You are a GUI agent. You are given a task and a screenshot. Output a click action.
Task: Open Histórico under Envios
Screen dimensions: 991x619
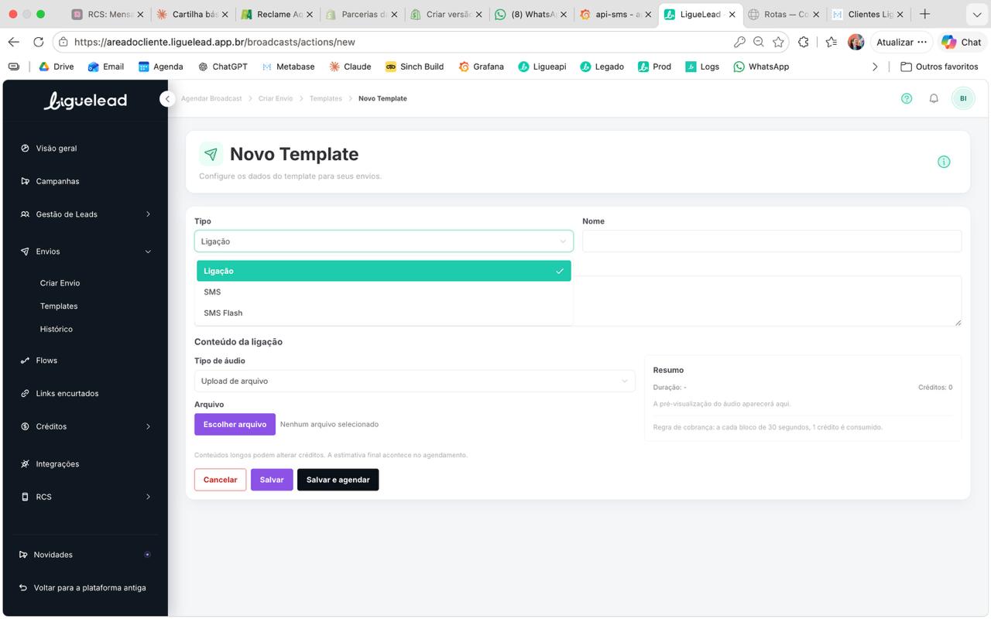[x=57, y=329]
